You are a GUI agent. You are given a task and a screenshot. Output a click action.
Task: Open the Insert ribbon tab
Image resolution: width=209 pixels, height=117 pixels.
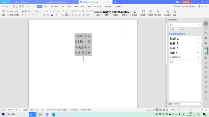(x=46, y=7)
